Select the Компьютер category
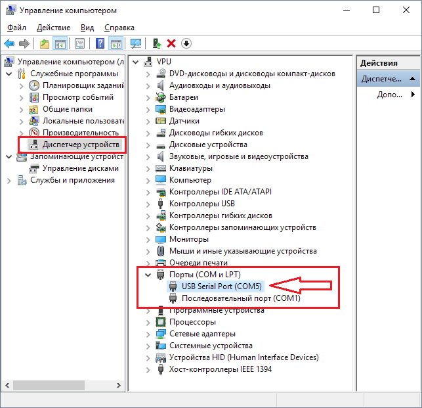 coord(190,180)
